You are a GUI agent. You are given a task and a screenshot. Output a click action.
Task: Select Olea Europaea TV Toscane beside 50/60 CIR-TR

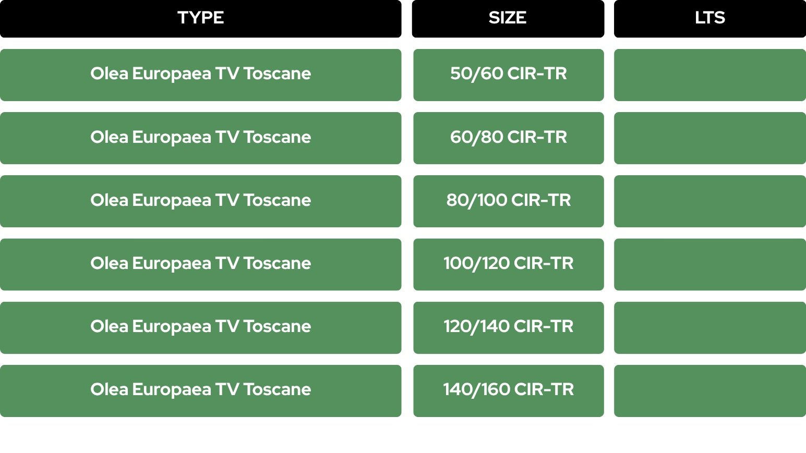[x=201, y=75]
